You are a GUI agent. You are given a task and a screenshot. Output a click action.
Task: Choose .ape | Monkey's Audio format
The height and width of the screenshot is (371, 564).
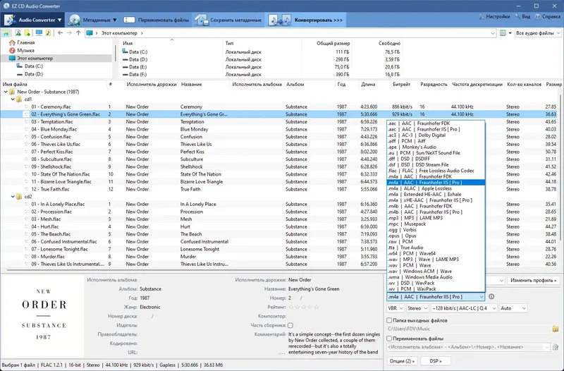coord(436,147)
